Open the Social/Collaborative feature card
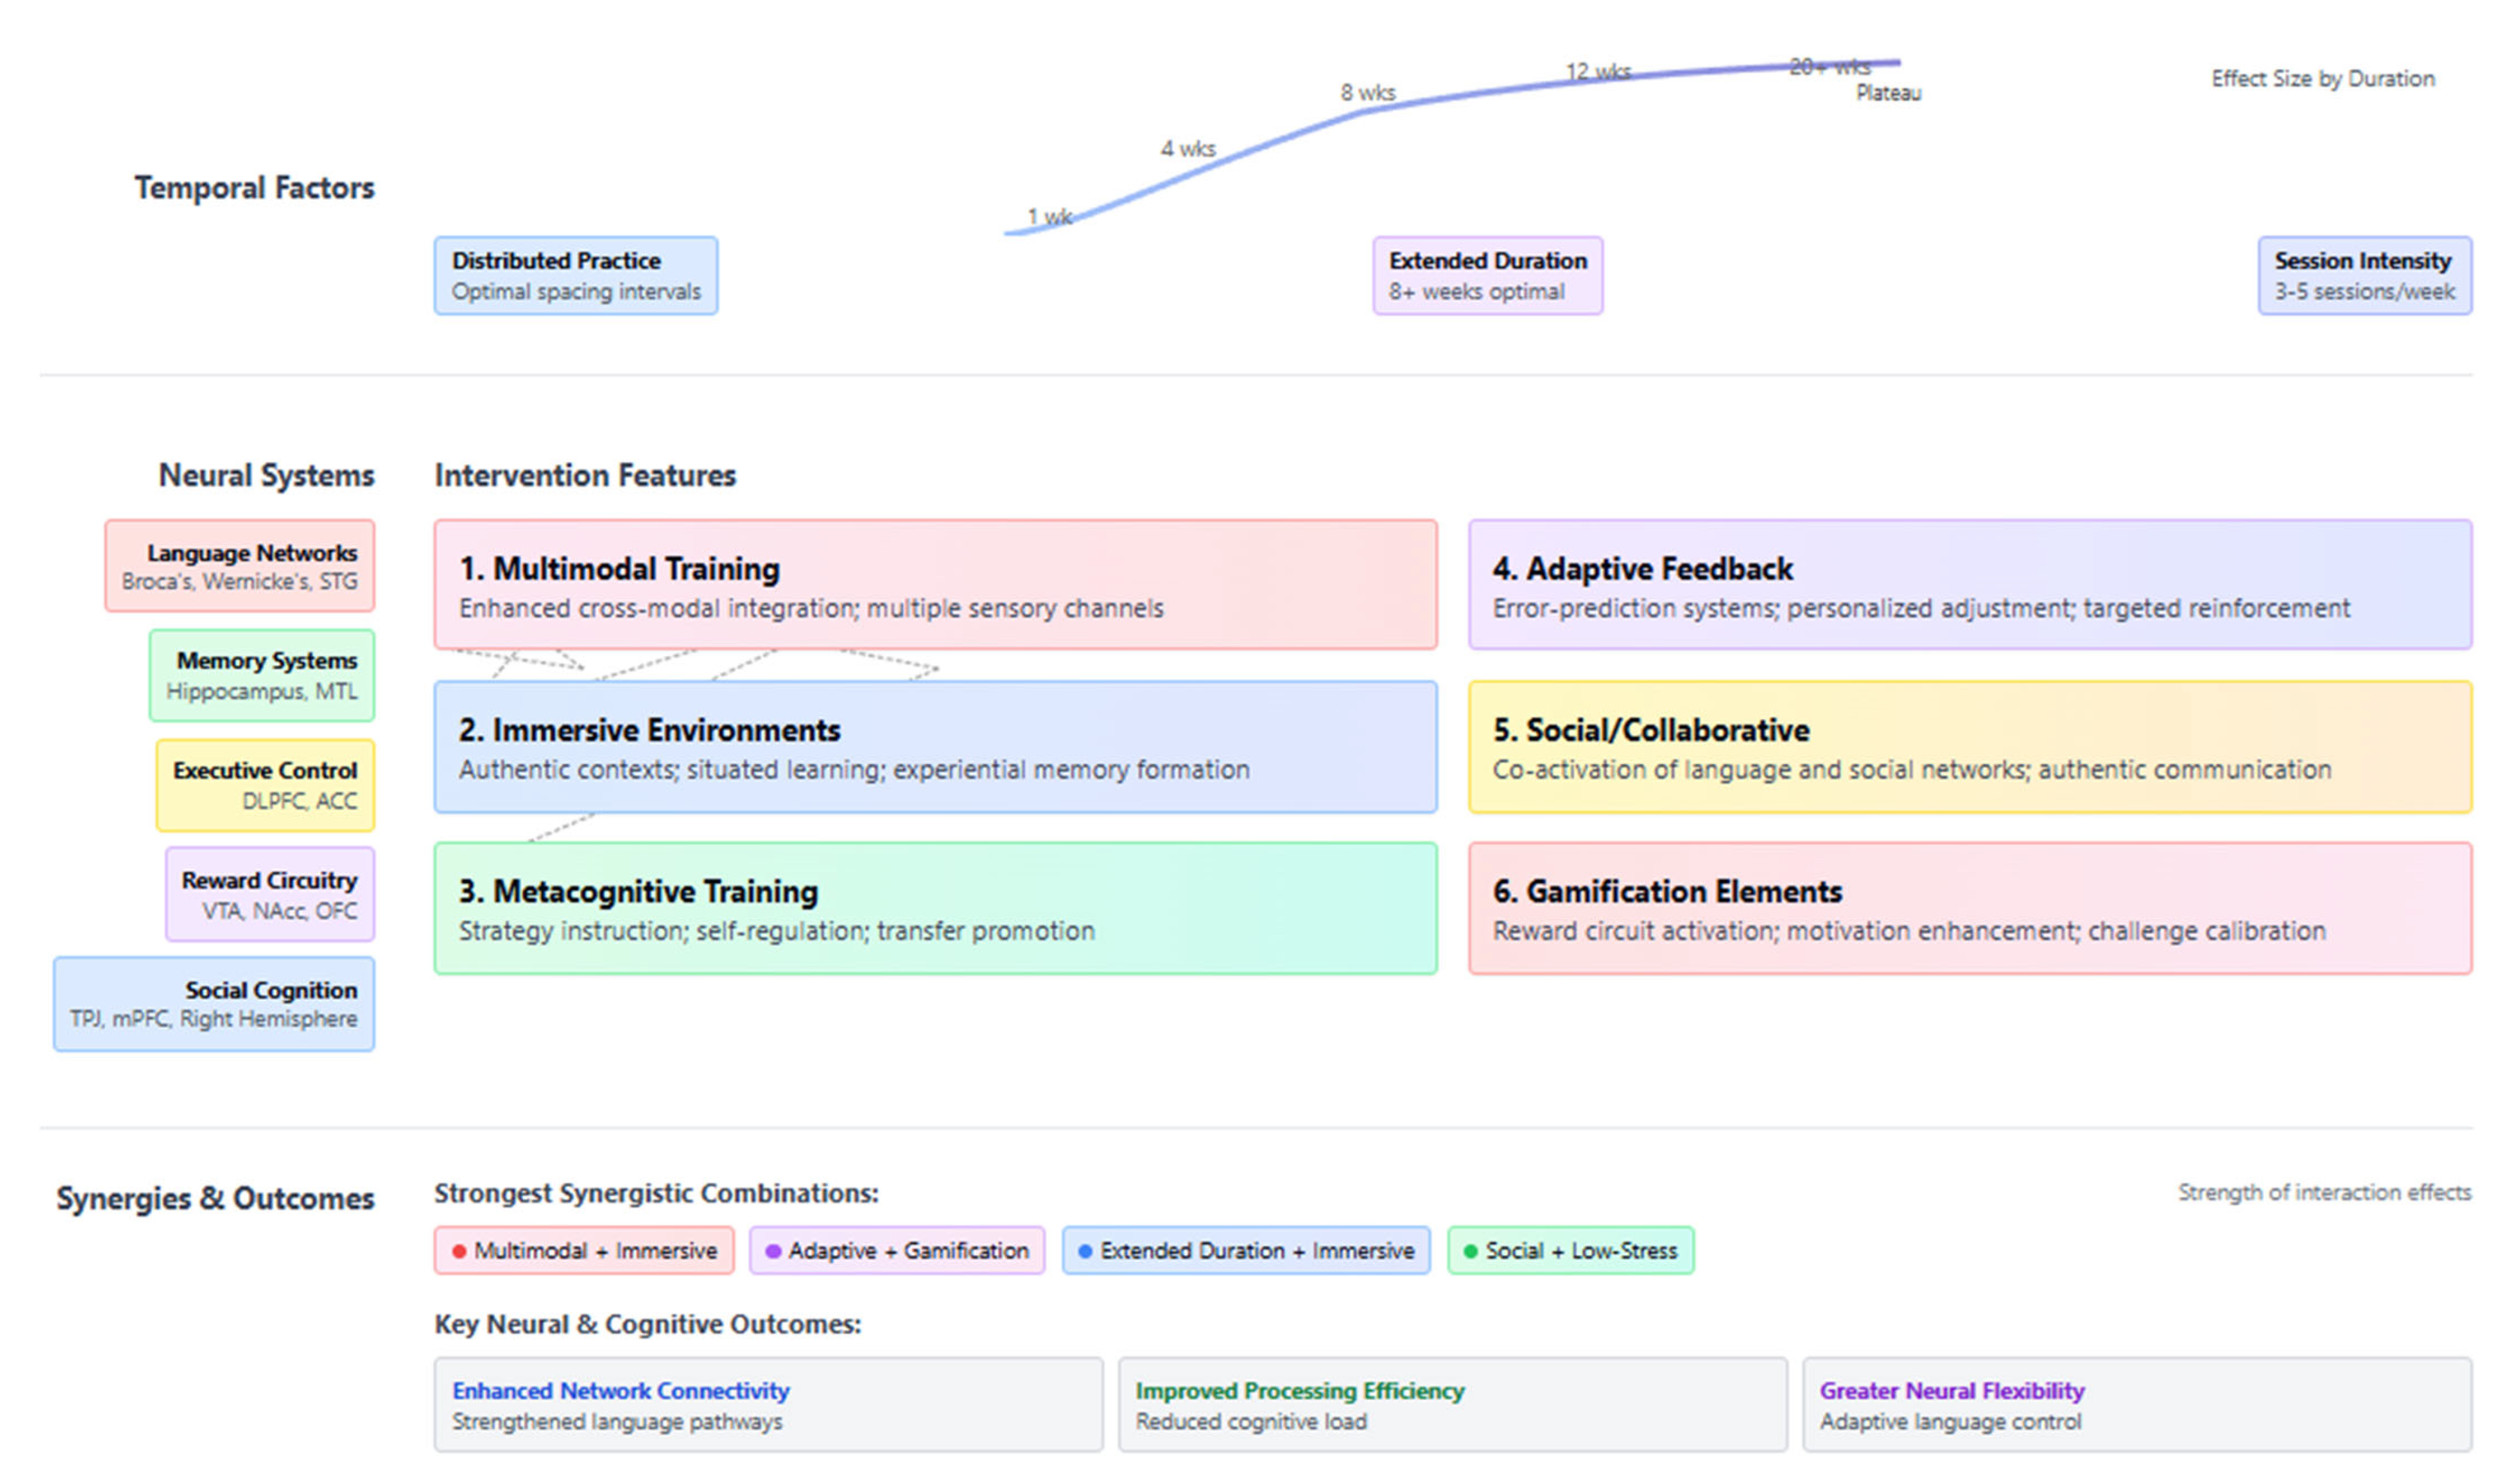Image resolution: width=2519 pixels, height=1484 pixels. tap(1969, 746)
